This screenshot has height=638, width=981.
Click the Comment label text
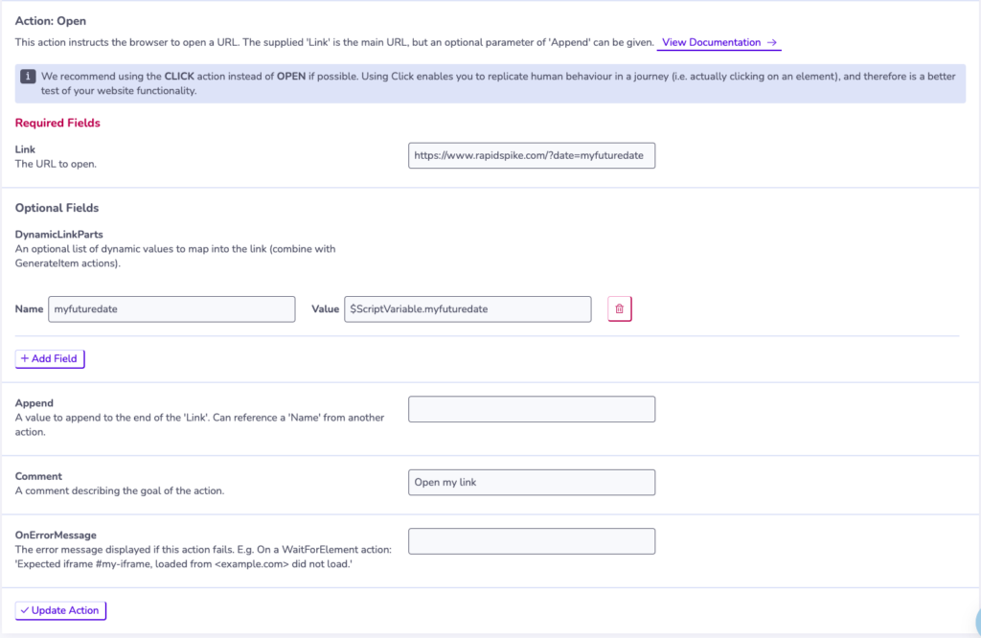click(x=38, y=477)
